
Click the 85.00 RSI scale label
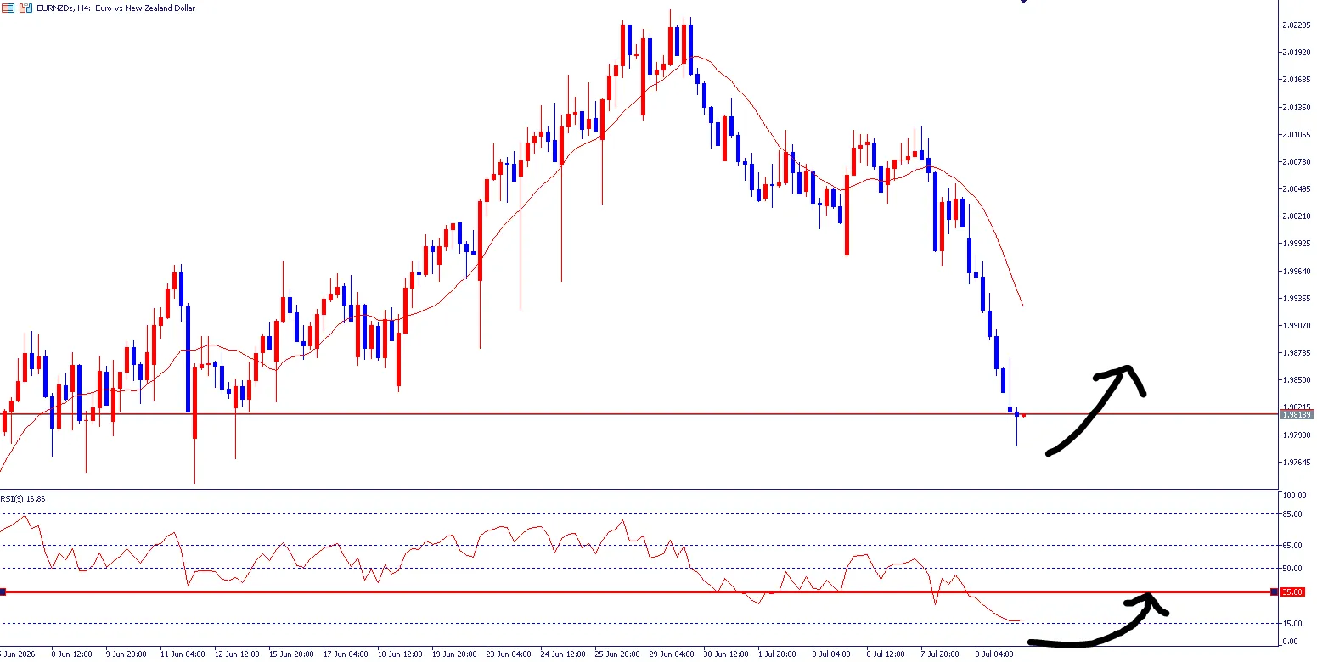click(x=1292, y=514)
